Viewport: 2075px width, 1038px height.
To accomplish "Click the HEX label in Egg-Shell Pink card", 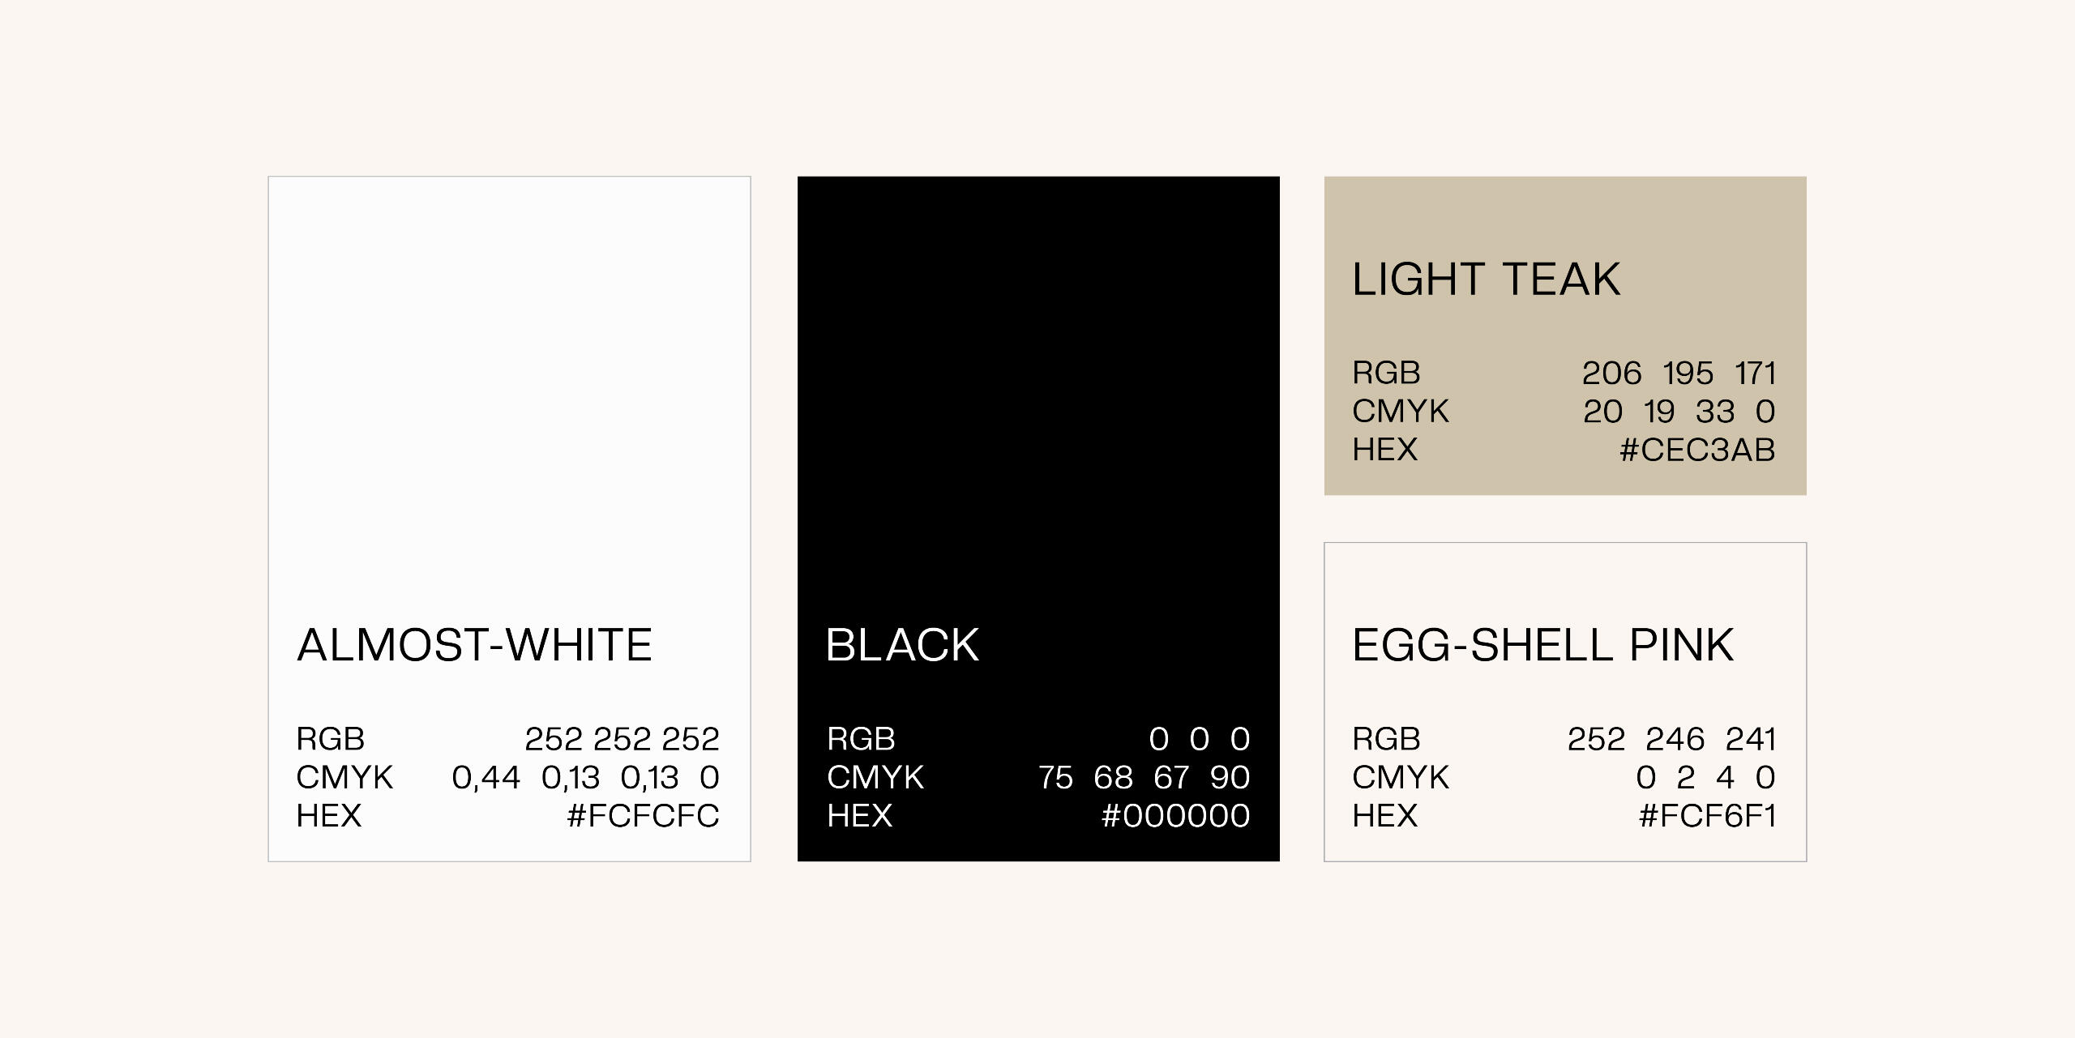I will coord(1384,816).
